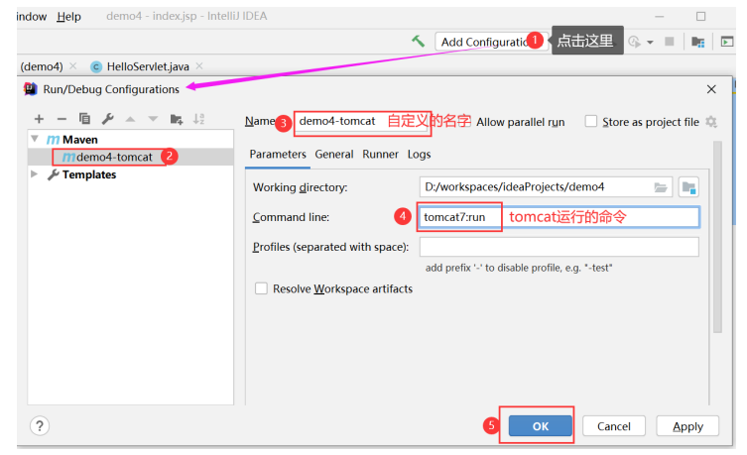Collapse the Maven tree node

click(35, 139)
